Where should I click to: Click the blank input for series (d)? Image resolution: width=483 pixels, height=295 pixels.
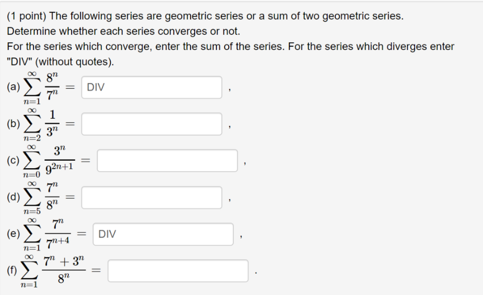[x=151, y=197]
